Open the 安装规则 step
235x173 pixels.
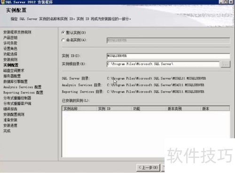10,60
